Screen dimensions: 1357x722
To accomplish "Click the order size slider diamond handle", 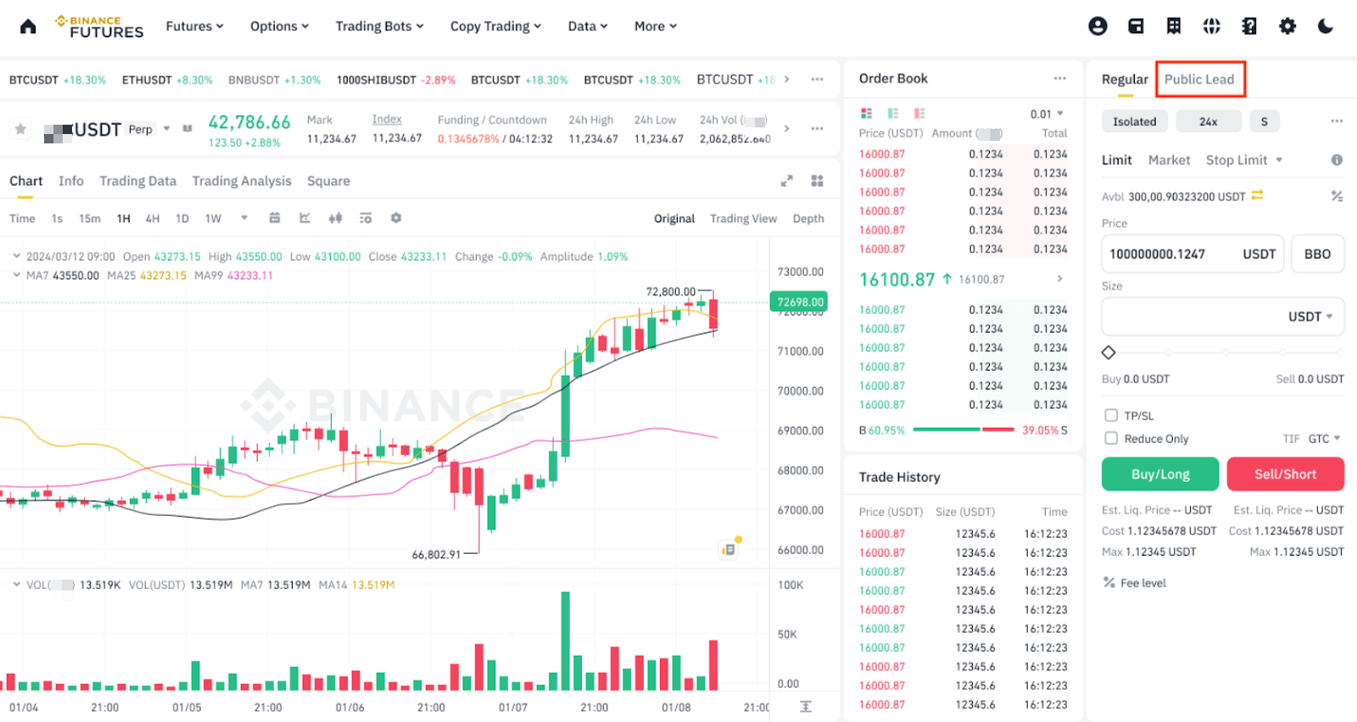I will (x=1108, y=352).
